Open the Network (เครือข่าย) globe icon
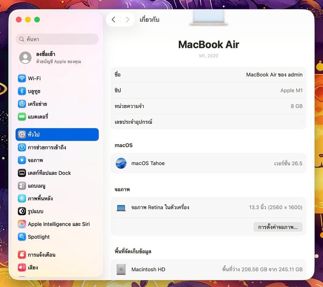The width and height of the screenshot is (323, 287). [22, 104]
